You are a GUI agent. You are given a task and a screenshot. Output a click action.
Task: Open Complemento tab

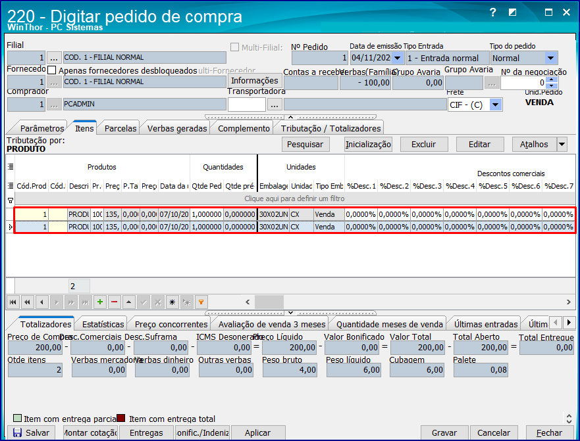[244, 128]
